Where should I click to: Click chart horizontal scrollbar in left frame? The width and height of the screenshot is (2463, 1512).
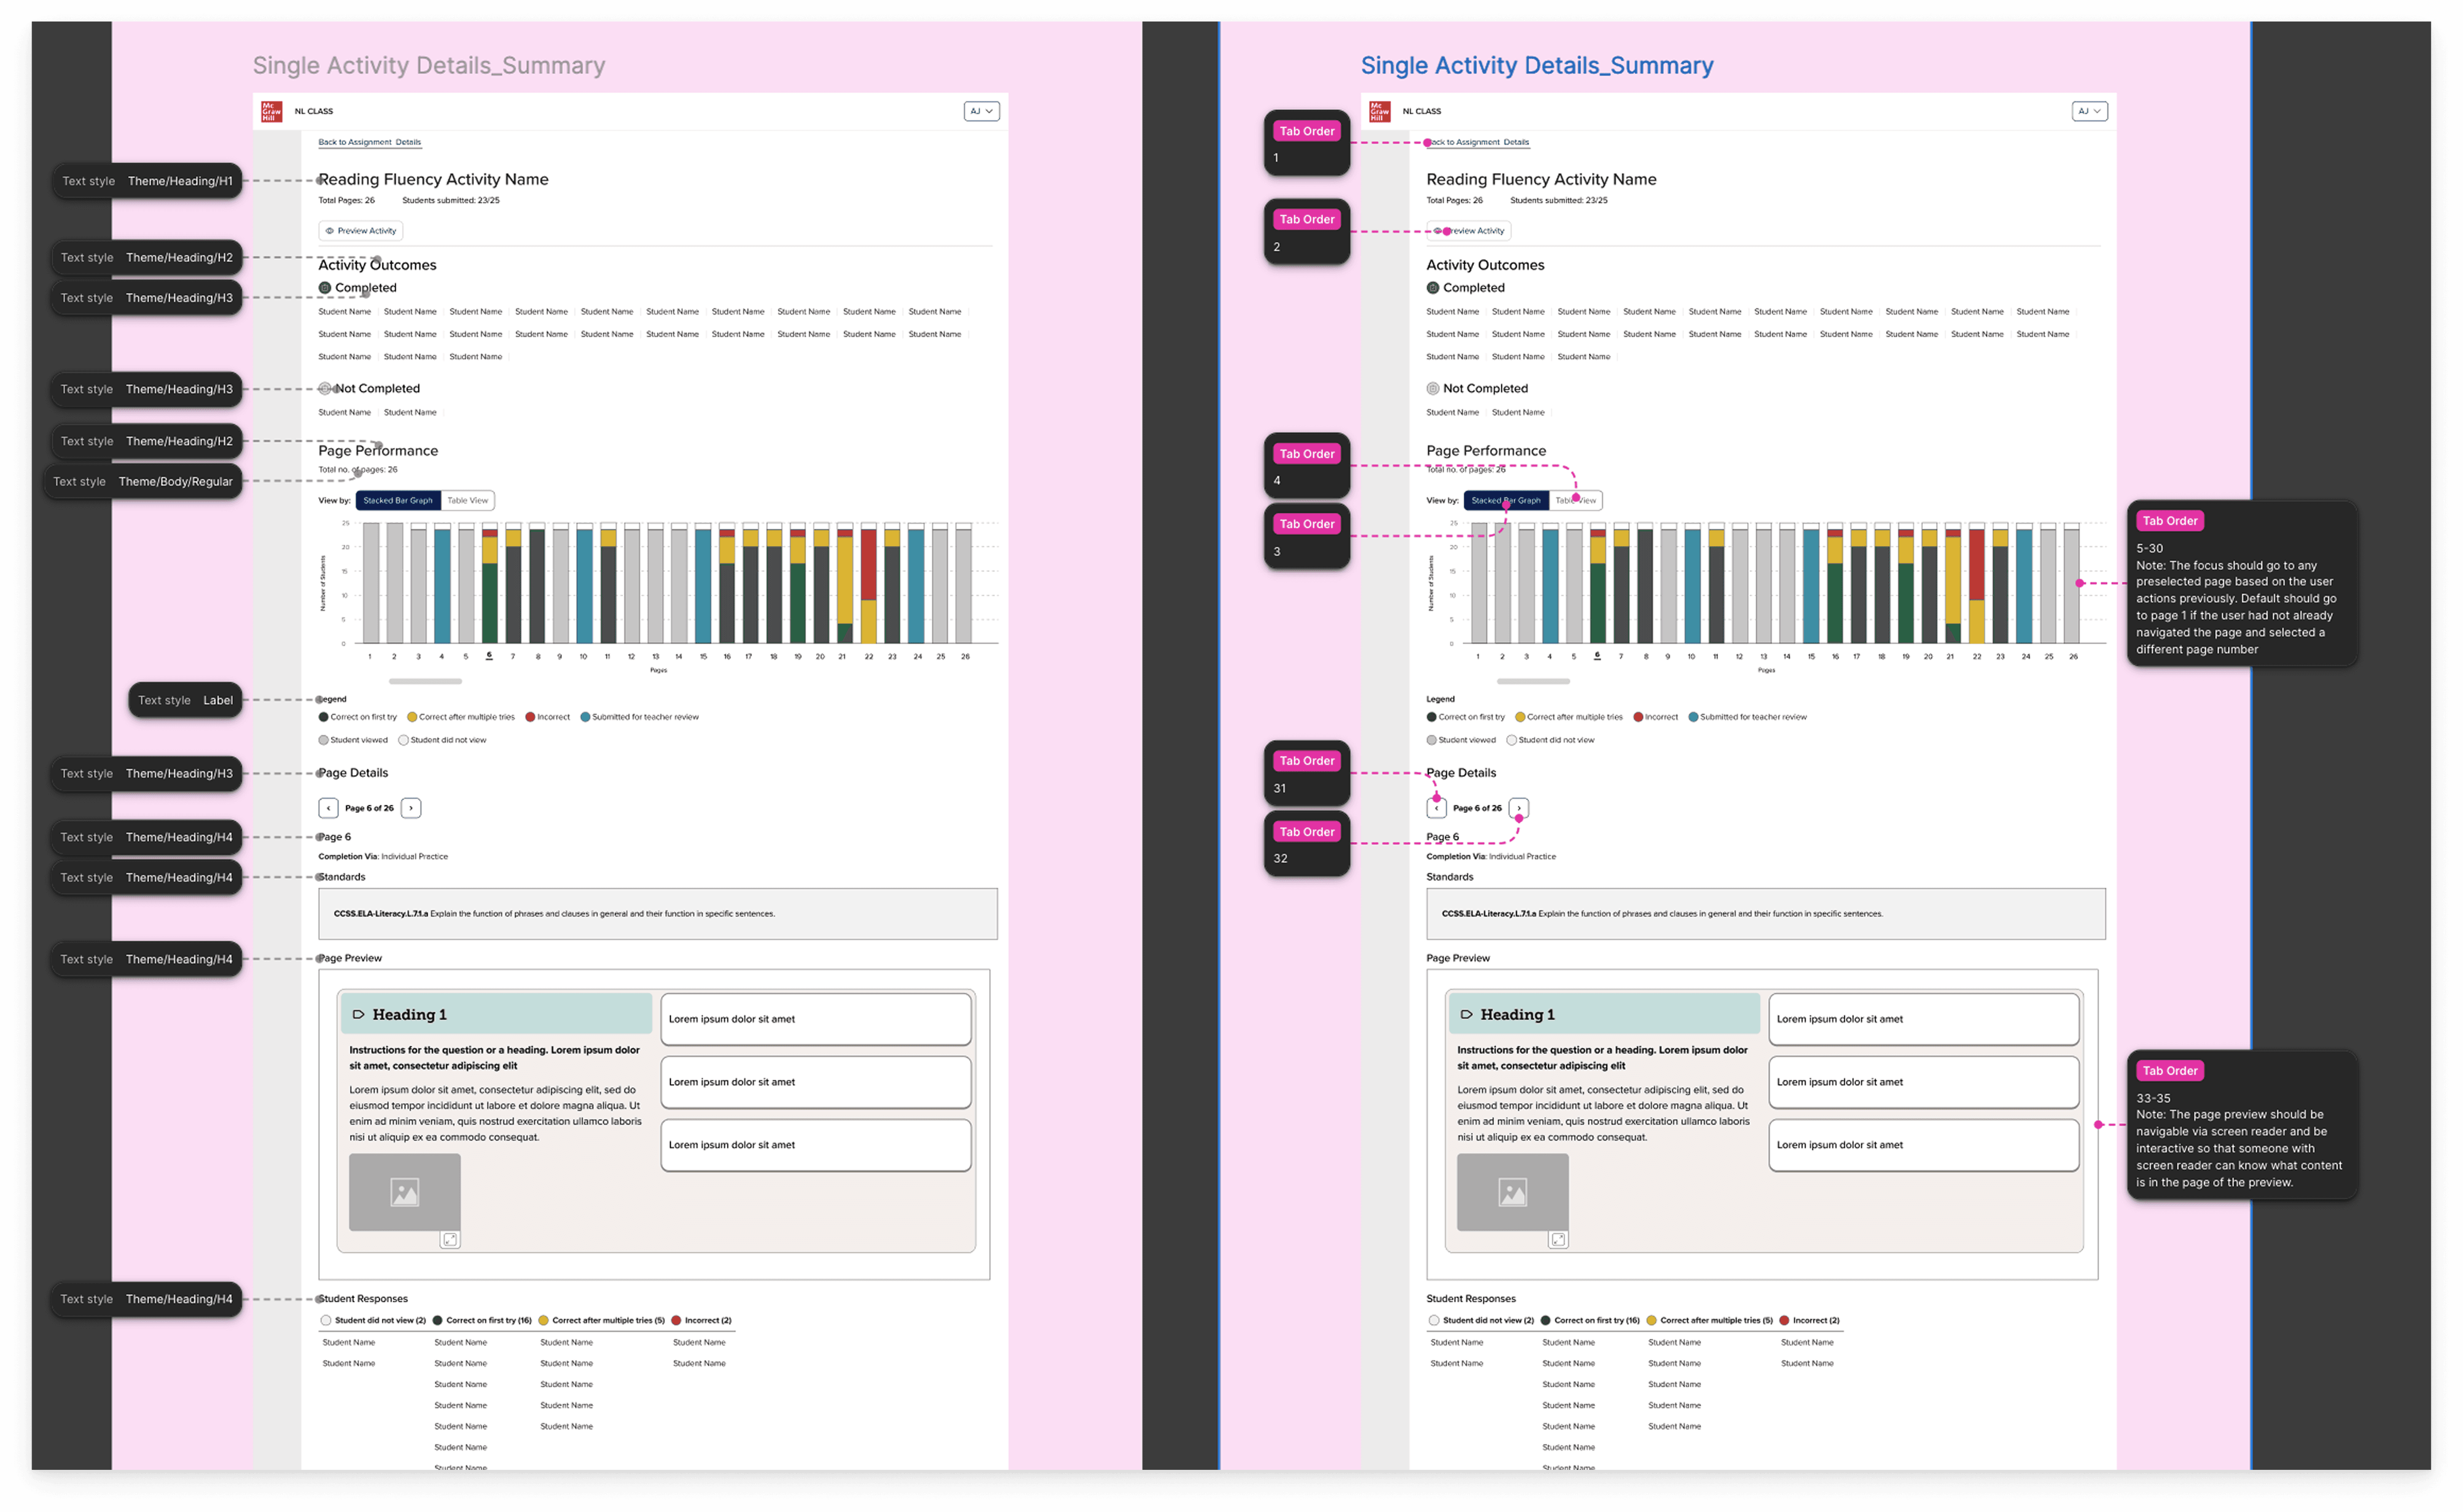[425, 681]
